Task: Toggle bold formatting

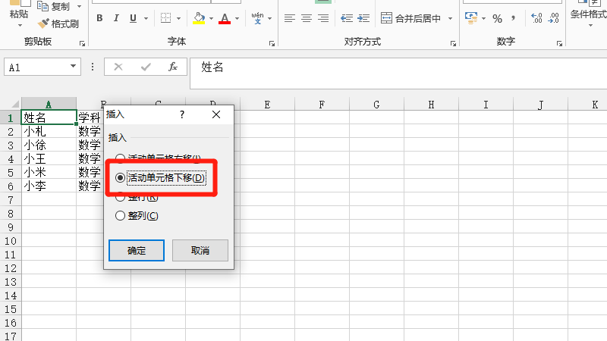Action: click(100, 18)
